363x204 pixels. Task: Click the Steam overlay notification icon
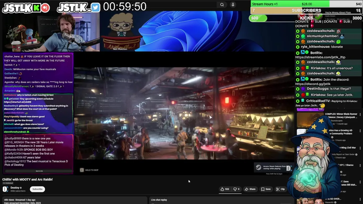tap(258, 167)
